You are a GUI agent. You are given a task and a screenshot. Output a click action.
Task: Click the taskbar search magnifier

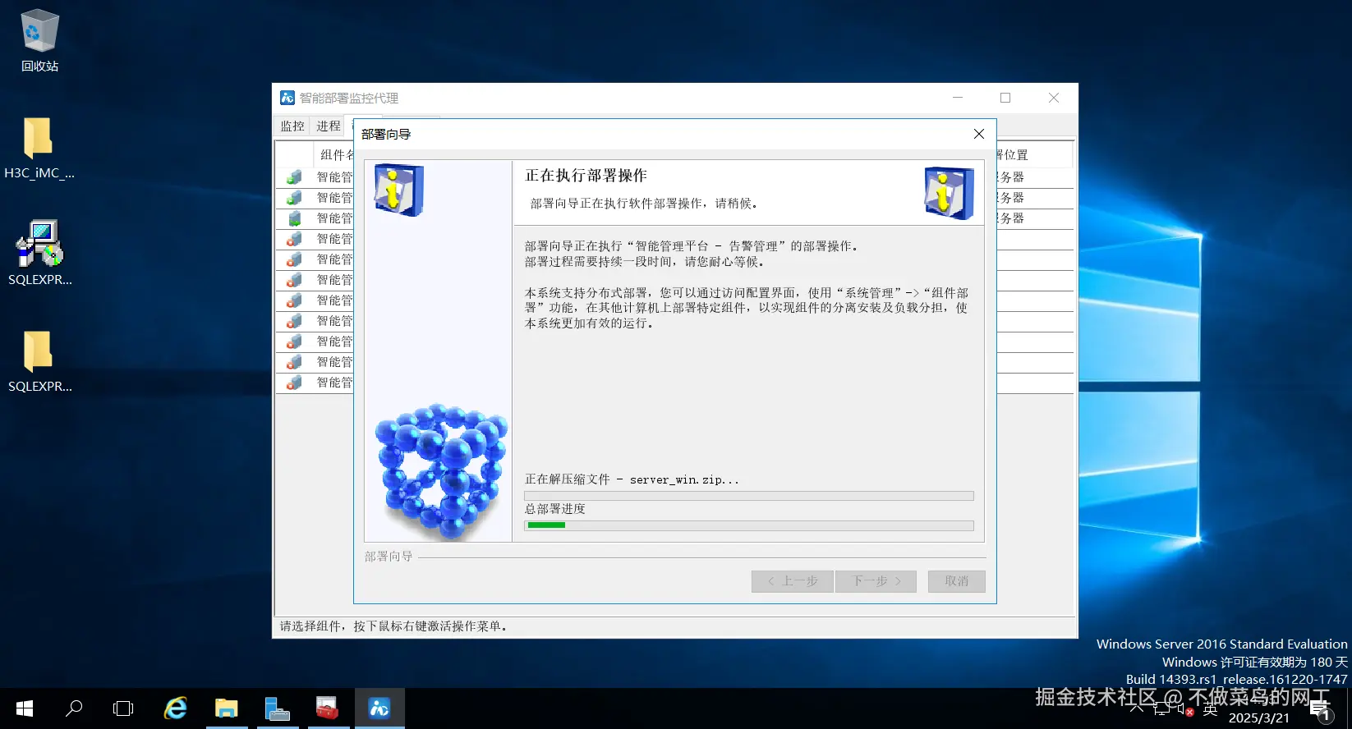click(74, 708)
